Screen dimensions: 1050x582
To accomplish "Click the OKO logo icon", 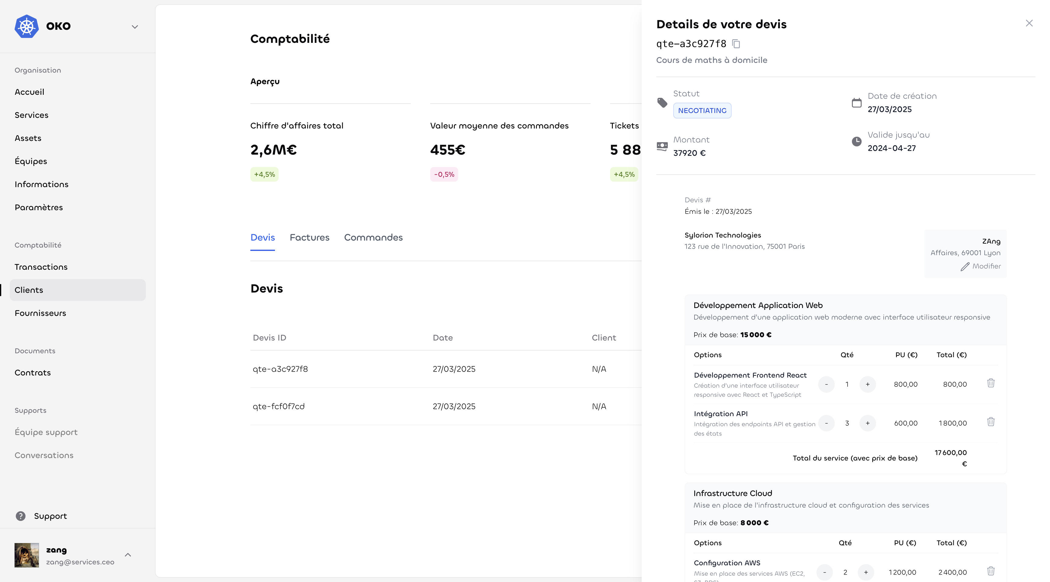I will click(26, 26).
